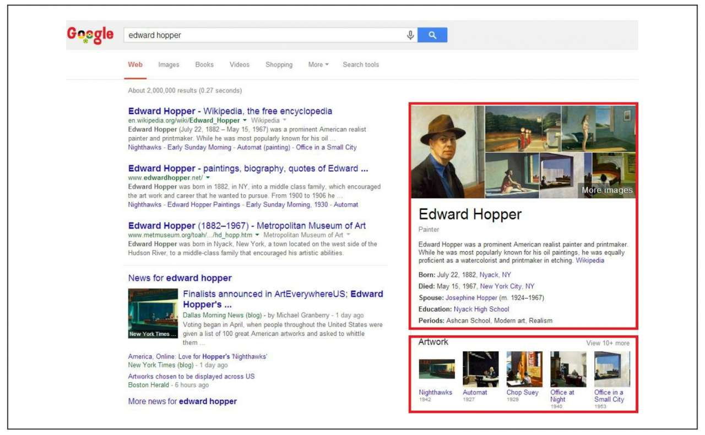
Task: Open Metropolitan Museum of Art result title
Action: click(247, 226)
